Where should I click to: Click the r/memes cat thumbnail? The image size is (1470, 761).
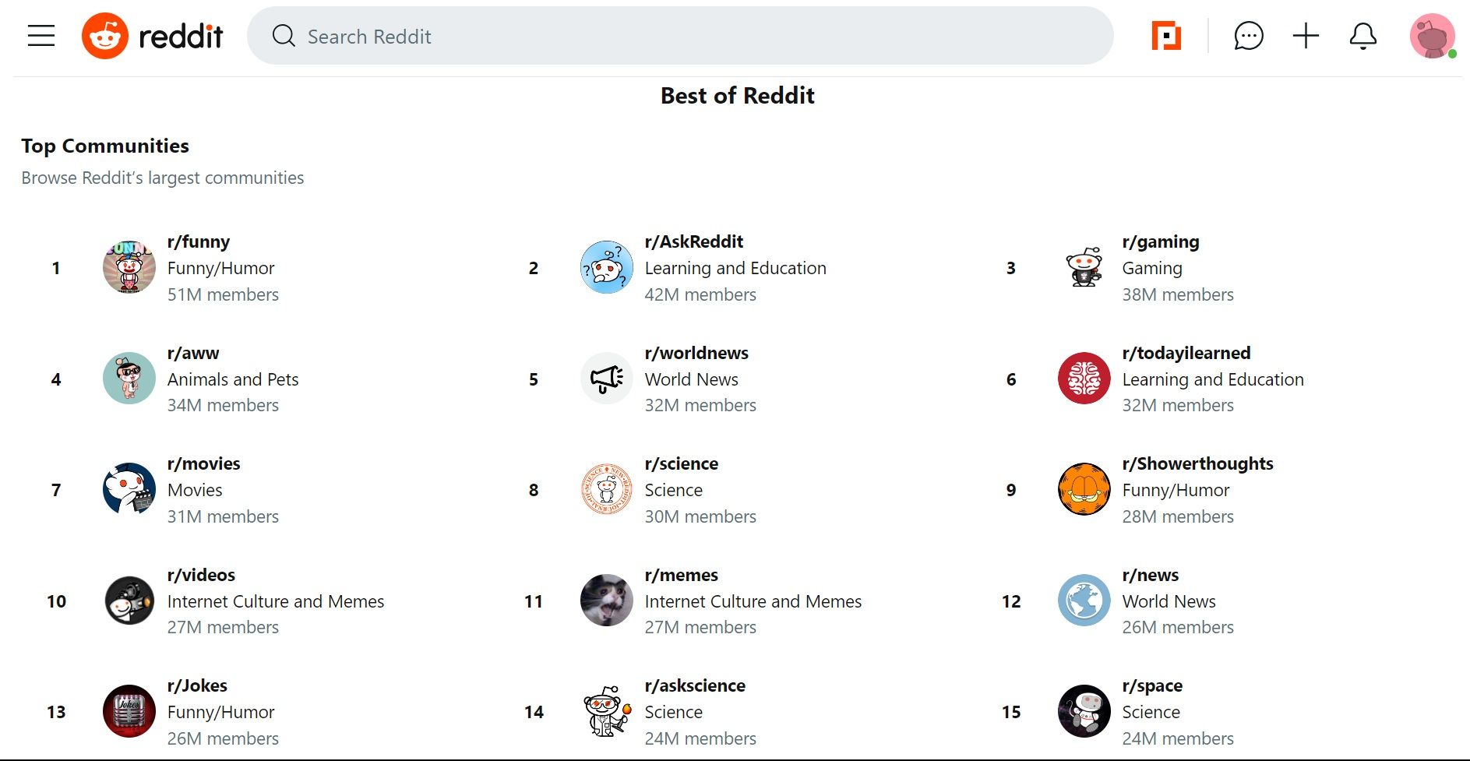coord(606,601)
